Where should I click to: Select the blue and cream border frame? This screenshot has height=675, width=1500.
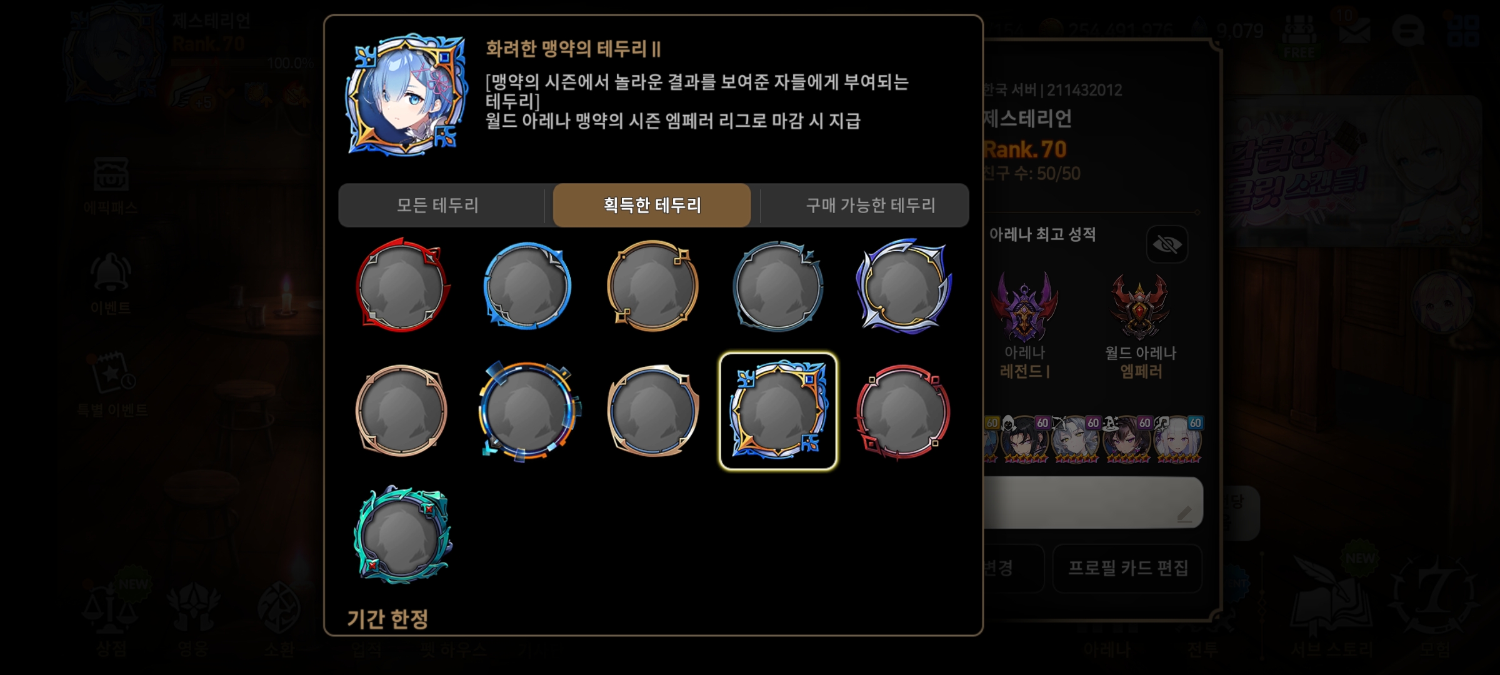(x=653, y=411)
